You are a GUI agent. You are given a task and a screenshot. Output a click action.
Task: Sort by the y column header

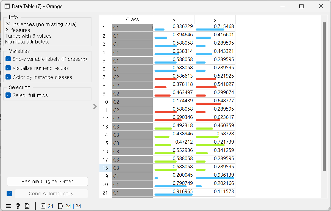pos(215,20)
